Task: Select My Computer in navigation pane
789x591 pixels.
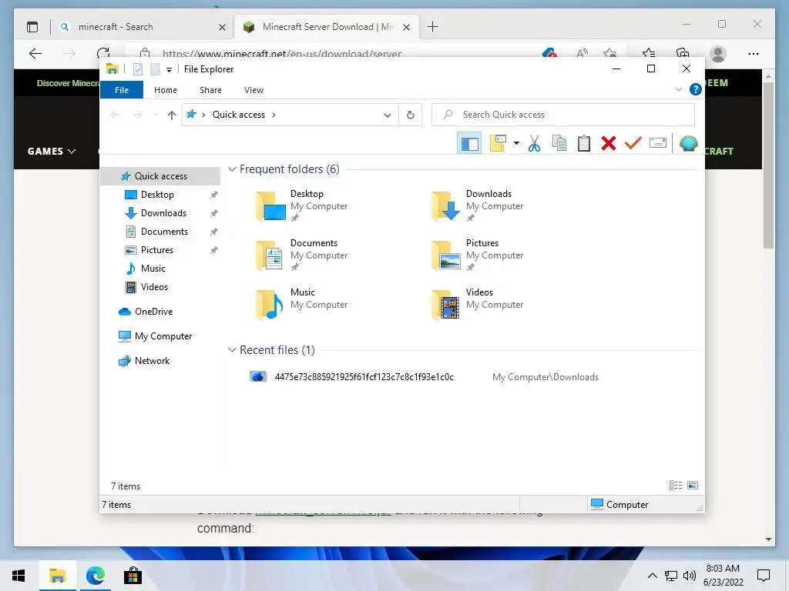Action: click(x=163, y=336)
